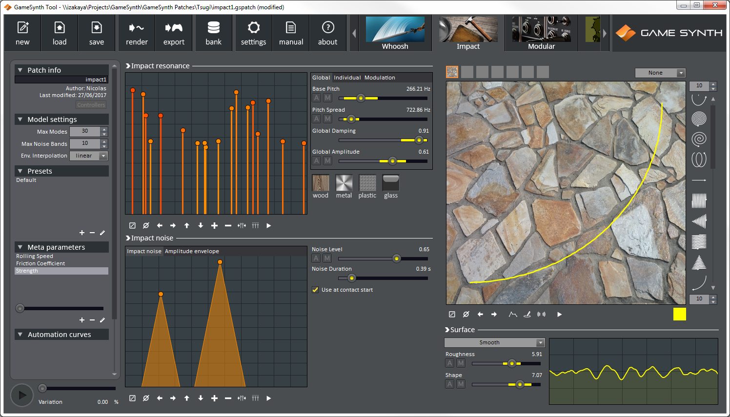Click the arrow right of the model tabs
The width and height of the screenshot is (730, 417).
click(605, 33)
